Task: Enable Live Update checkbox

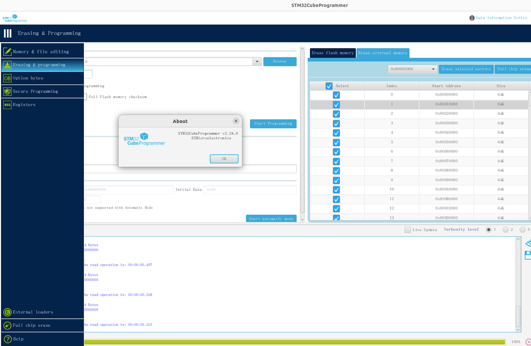Action: (x=407, y=230)
